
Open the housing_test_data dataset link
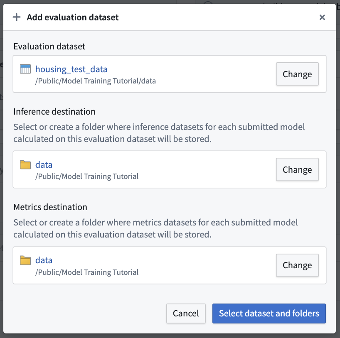point(71,69)
